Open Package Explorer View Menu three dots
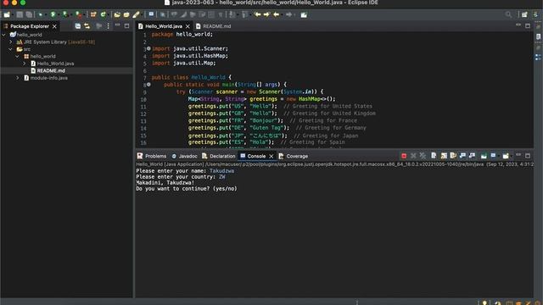This screenshot has width=543, height=305. click(108, 26)
